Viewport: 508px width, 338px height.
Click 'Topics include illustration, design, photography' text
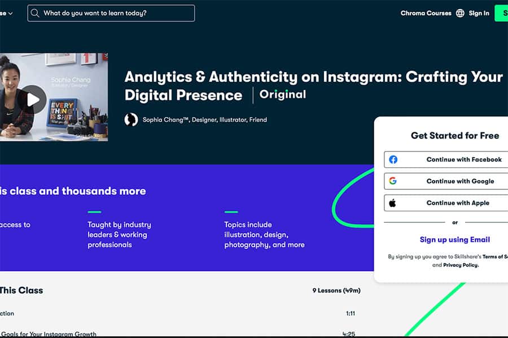click(x=264, y=234)
